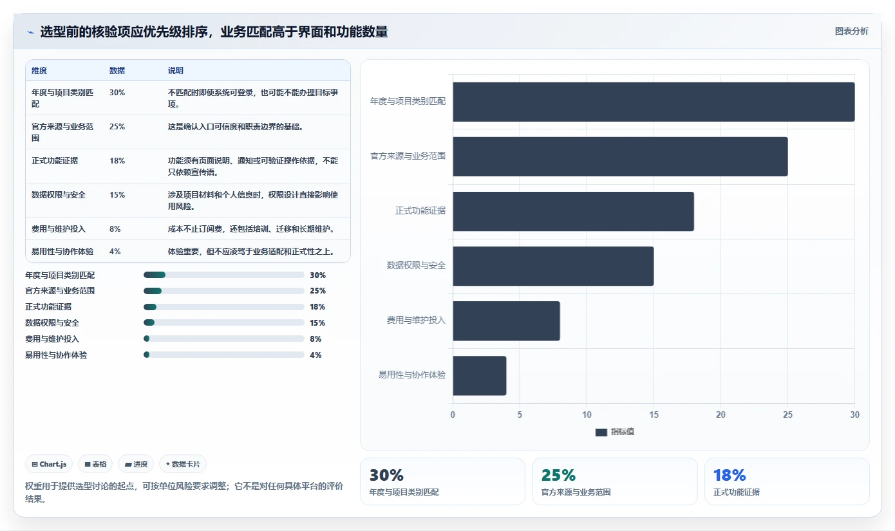Click the 官方来源与业务范围 chart bar
Viewport: 895px width, 531px height.
[620, 156]
